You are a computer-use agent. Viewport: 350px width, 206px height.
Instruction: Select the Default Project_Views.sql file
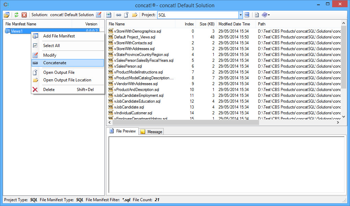coord(135,37)
